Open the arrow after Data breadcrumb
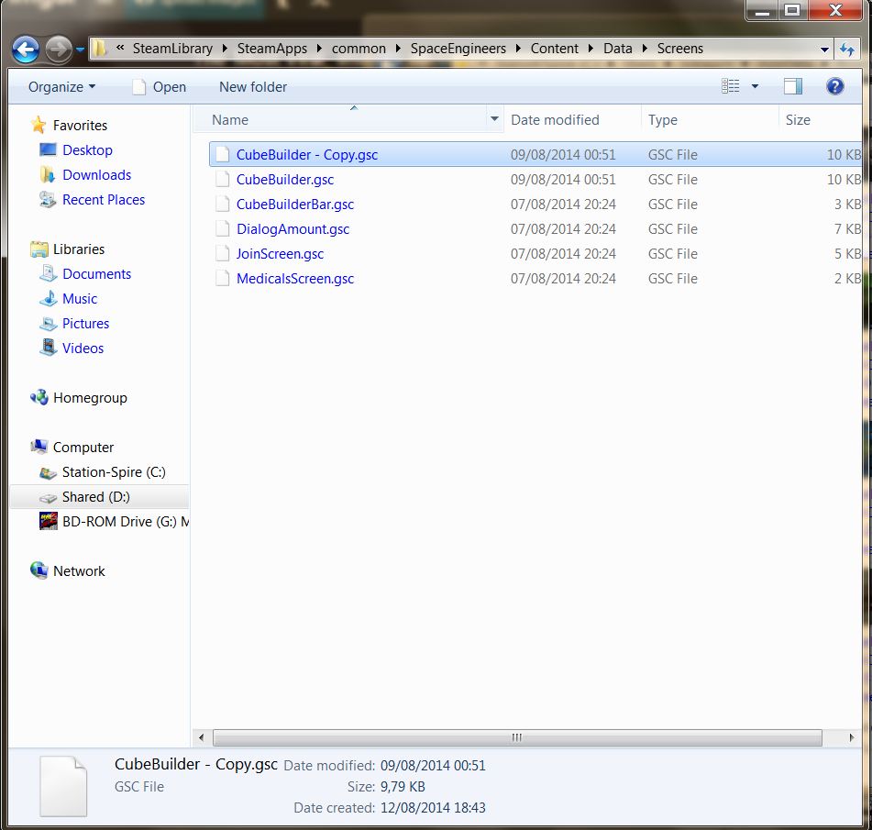The width and height of the screenshot is (872, 830). click(646, 49)
